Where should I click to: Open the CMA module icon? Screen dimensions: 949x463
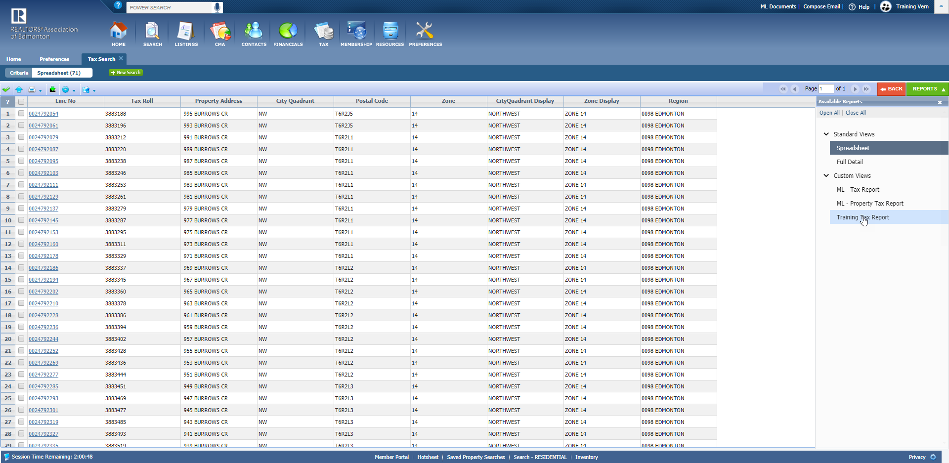(x=220, y=31)
